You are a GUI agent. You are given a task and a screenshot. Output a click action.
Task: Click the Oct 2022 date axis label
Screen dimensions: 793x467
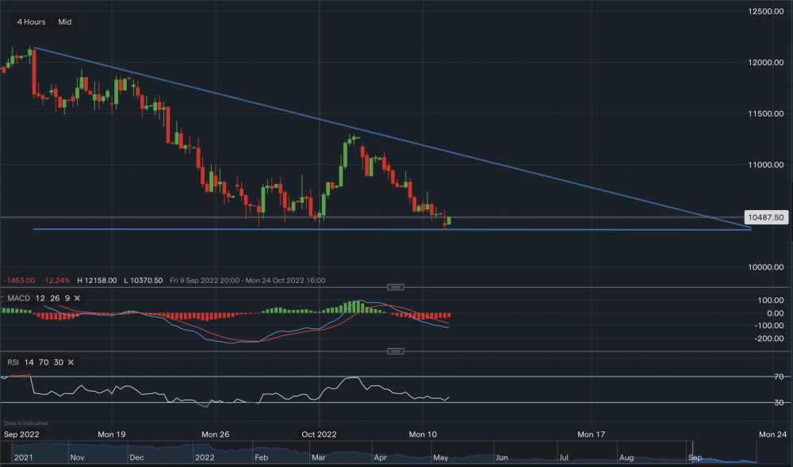(x=320, y=434)
